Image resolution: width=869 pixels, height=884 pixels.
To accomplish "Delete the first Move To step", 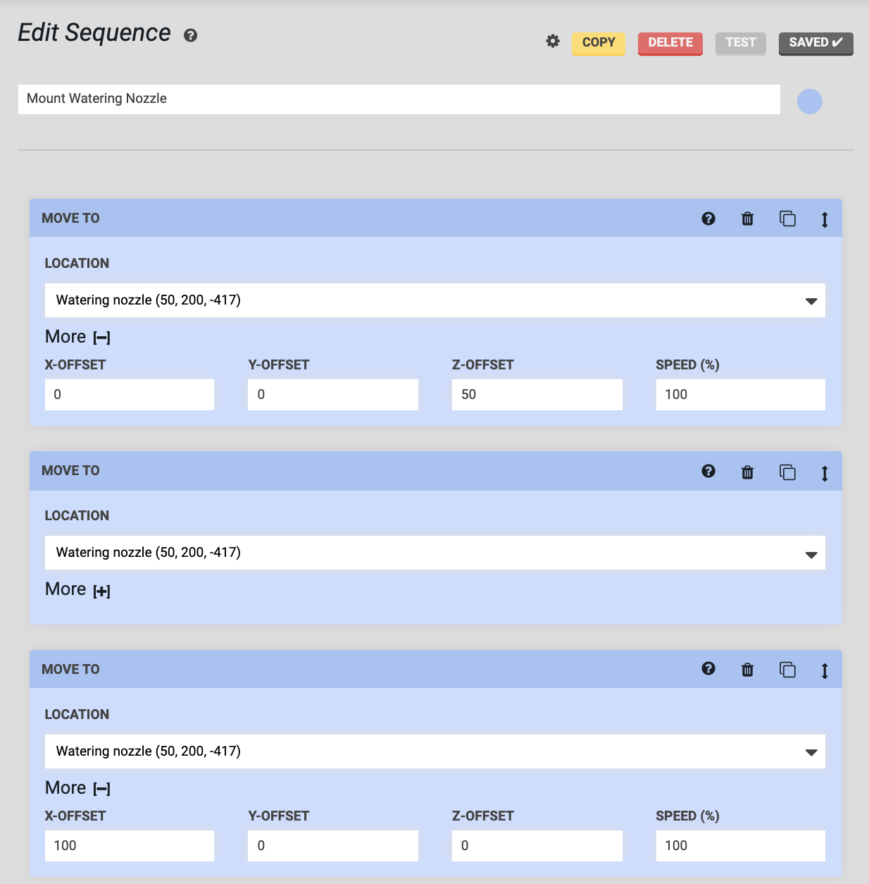I will point(747,219).
